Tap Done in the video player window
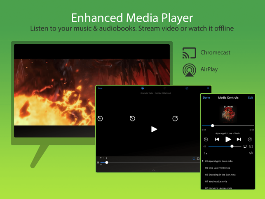The height and width of the screenshot is (199, 265). click(100, 88)
